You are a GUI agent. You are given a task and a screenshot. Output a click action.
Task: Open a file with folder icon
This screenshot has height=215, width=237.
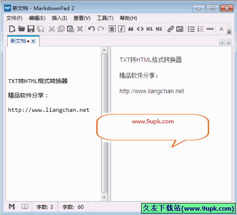[21, 29]
